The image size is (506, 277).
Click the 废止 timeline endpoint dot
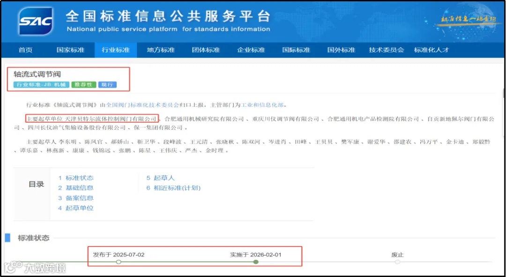click(398, 262)
